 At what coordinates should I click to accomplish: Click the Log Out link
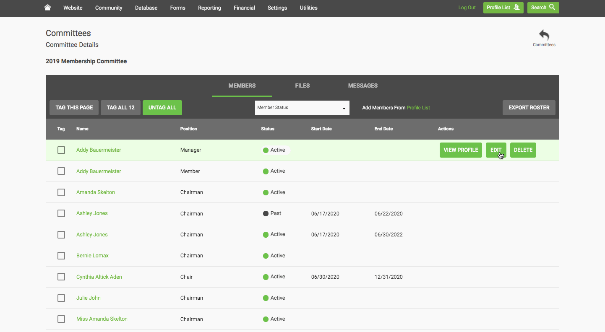click(467, 8)
